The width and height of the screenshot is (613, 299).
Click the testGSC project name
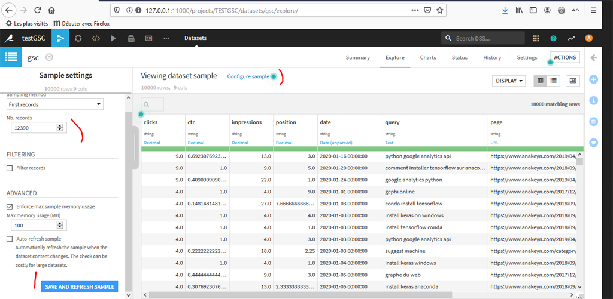pyautogui.click(x=34, y=38)
